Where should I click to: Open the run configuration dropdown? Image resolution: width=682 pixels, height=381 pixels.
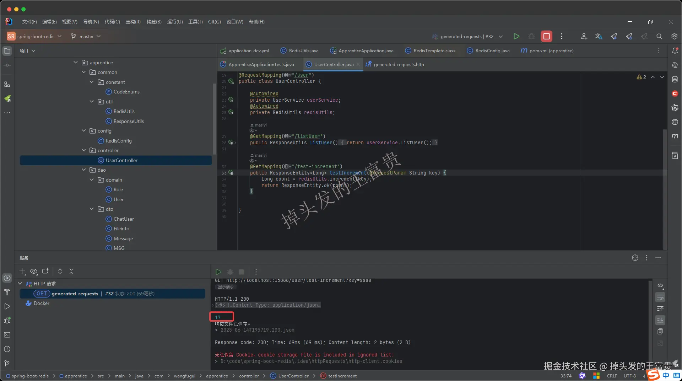pyautogui.click(x=467, y=36)
